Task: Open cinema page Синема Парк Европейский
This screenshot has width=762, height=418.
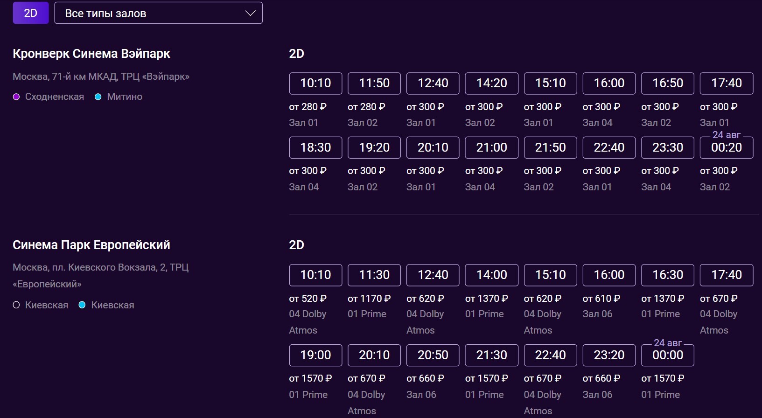Action: click(91, 245)
